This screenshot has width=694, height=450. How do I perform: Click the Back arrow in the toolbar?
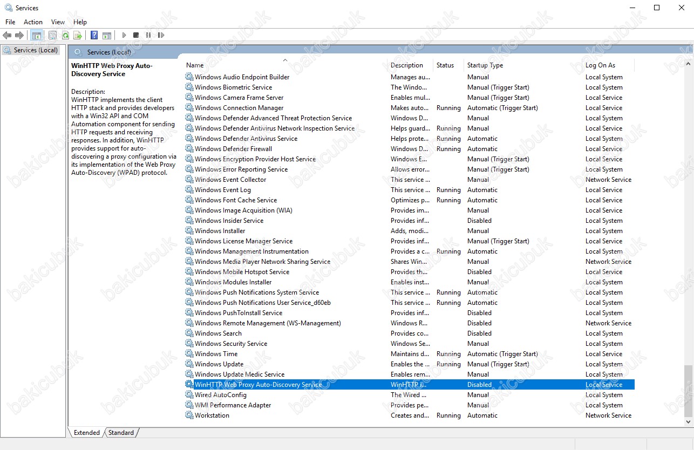7,35
